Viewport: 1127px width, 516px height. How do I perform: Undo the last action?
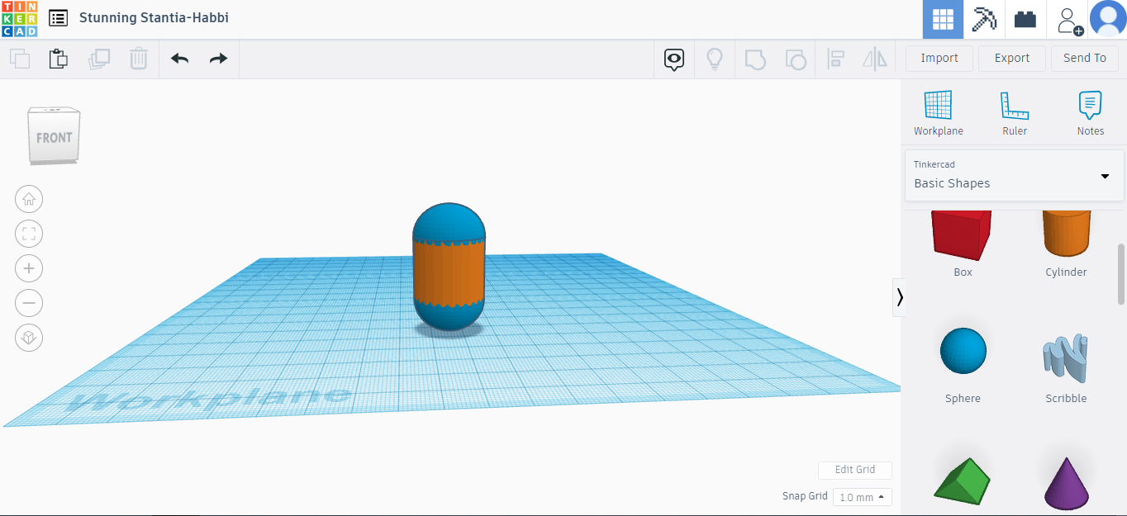point(179,59)
